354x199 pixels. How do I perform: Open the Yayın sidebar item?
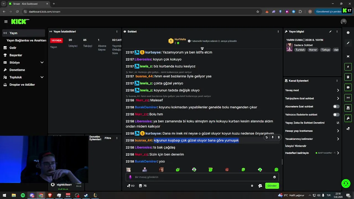point(23,33)
